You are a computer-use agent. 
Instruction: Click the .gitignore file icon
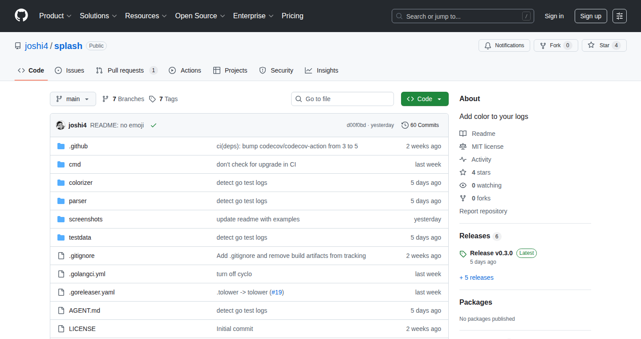61,256
